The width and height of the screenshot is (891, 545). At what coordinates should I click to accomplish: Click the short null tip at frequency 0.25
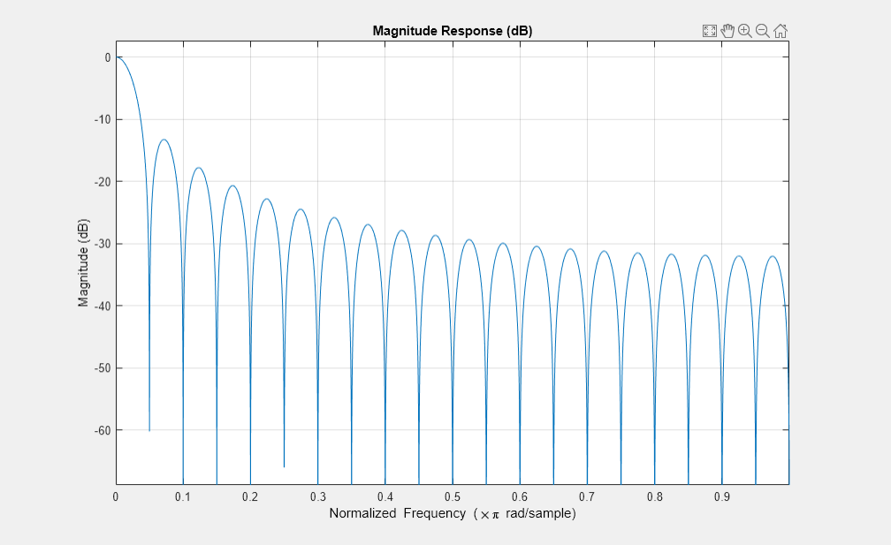[x=284, y=466]
